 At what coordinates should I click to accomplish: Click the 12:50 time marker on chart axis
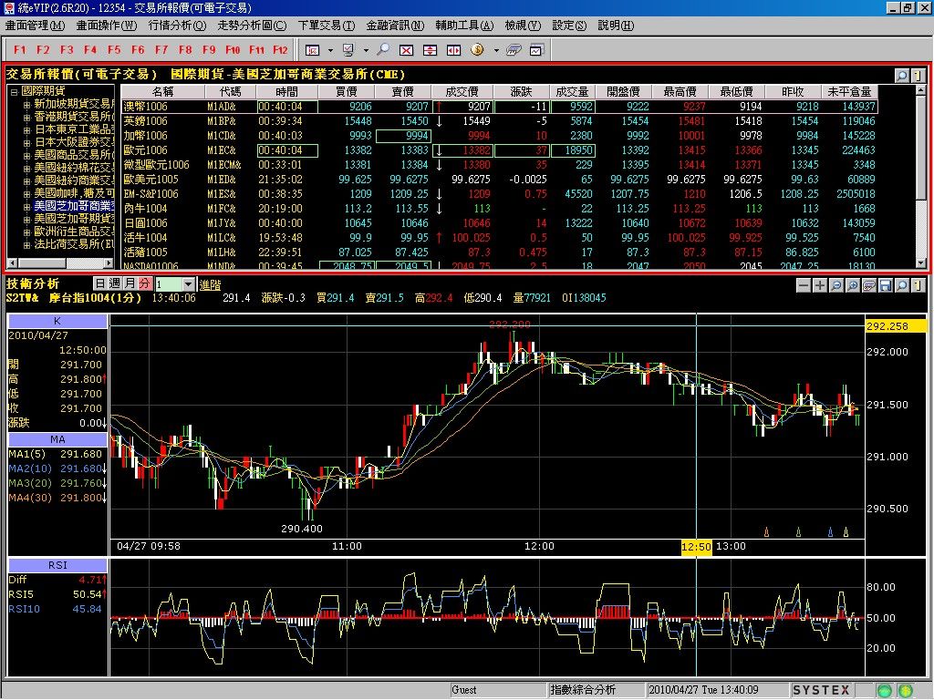click(696, 547)
